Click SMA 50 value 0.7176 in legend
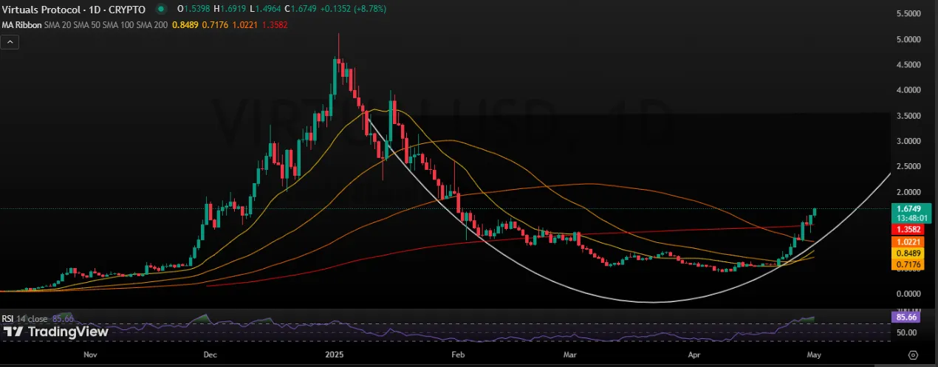 click(213, 24)
